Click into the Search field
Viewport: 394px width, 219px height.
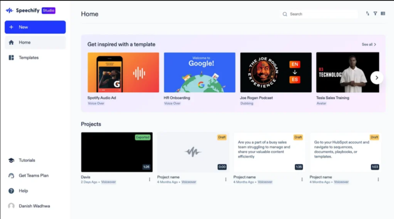319,14
